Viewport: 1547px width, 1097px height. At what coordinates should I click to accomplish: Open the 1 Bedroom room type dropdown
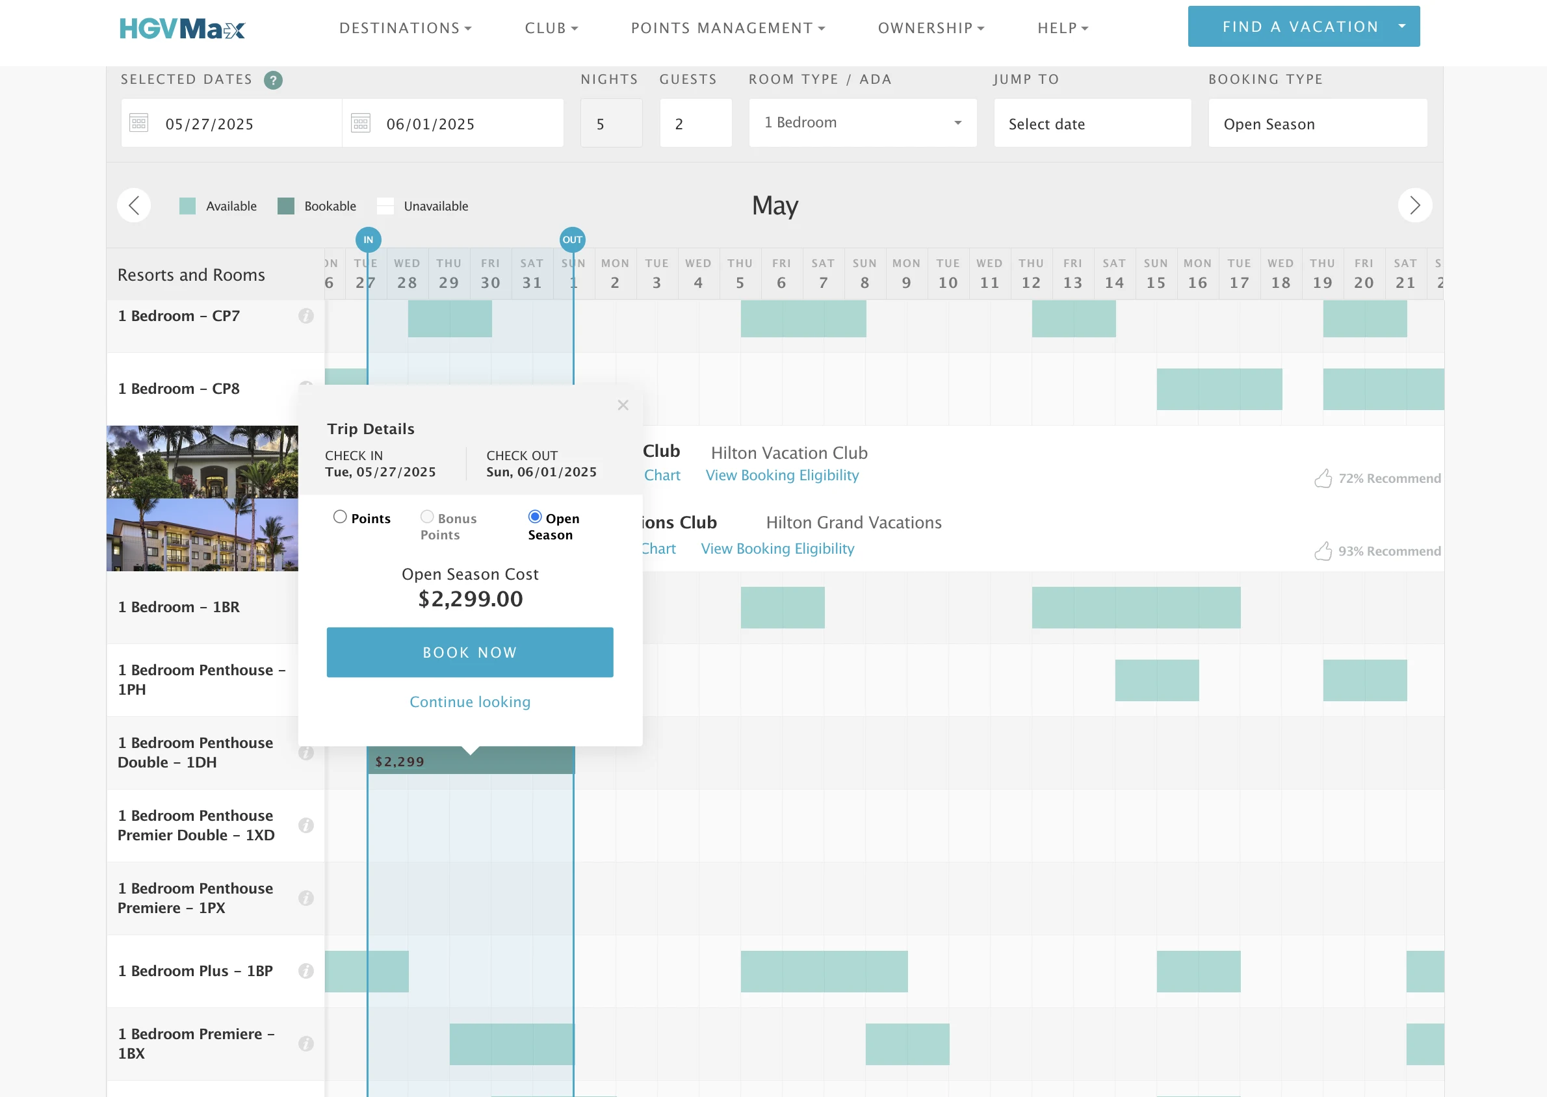863,123
